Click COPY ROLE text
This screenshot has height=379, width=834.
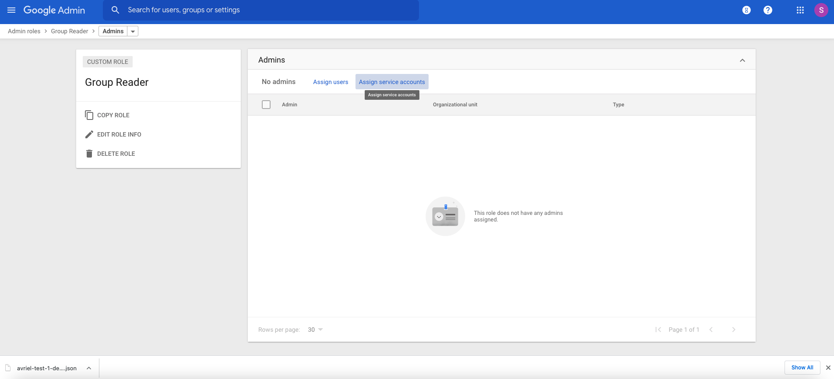coord(113,115)
